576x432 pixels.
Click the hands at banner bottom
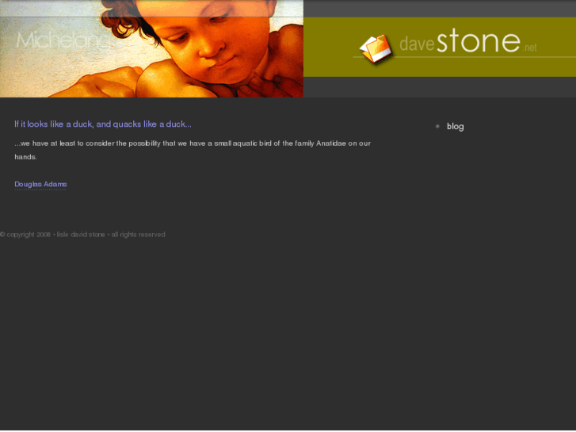110,82
